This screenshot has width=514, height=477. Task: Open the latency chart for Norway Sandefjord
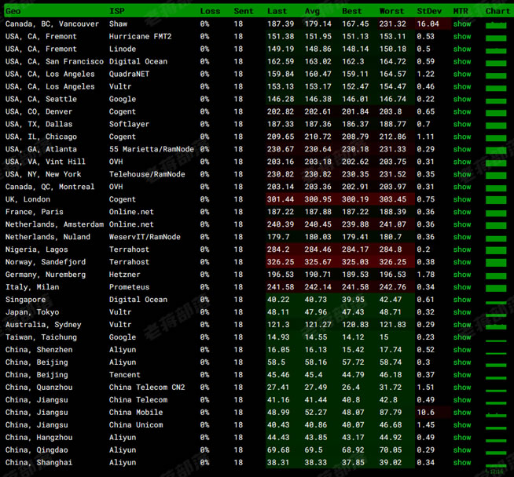(496, 263)
